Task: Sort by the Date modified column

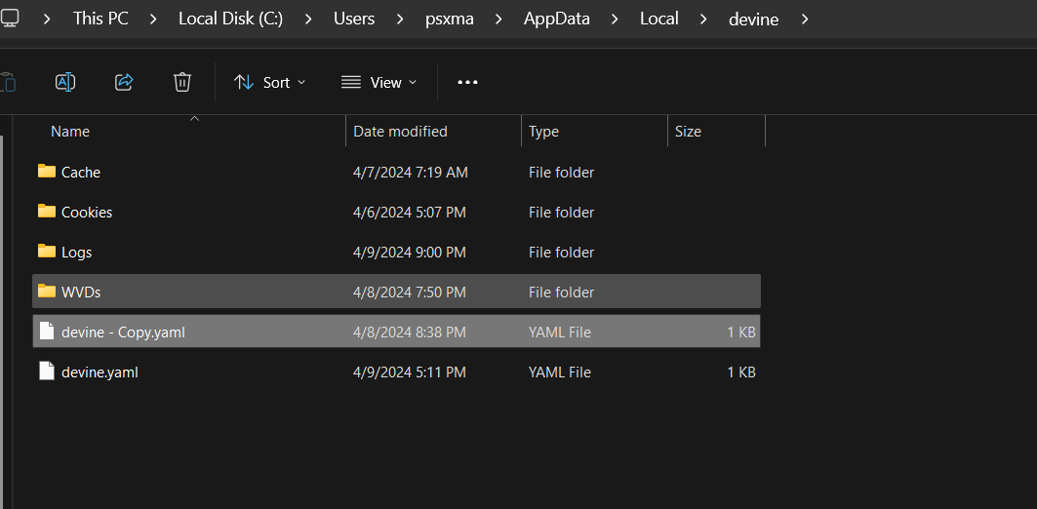Action: (400, 132)
